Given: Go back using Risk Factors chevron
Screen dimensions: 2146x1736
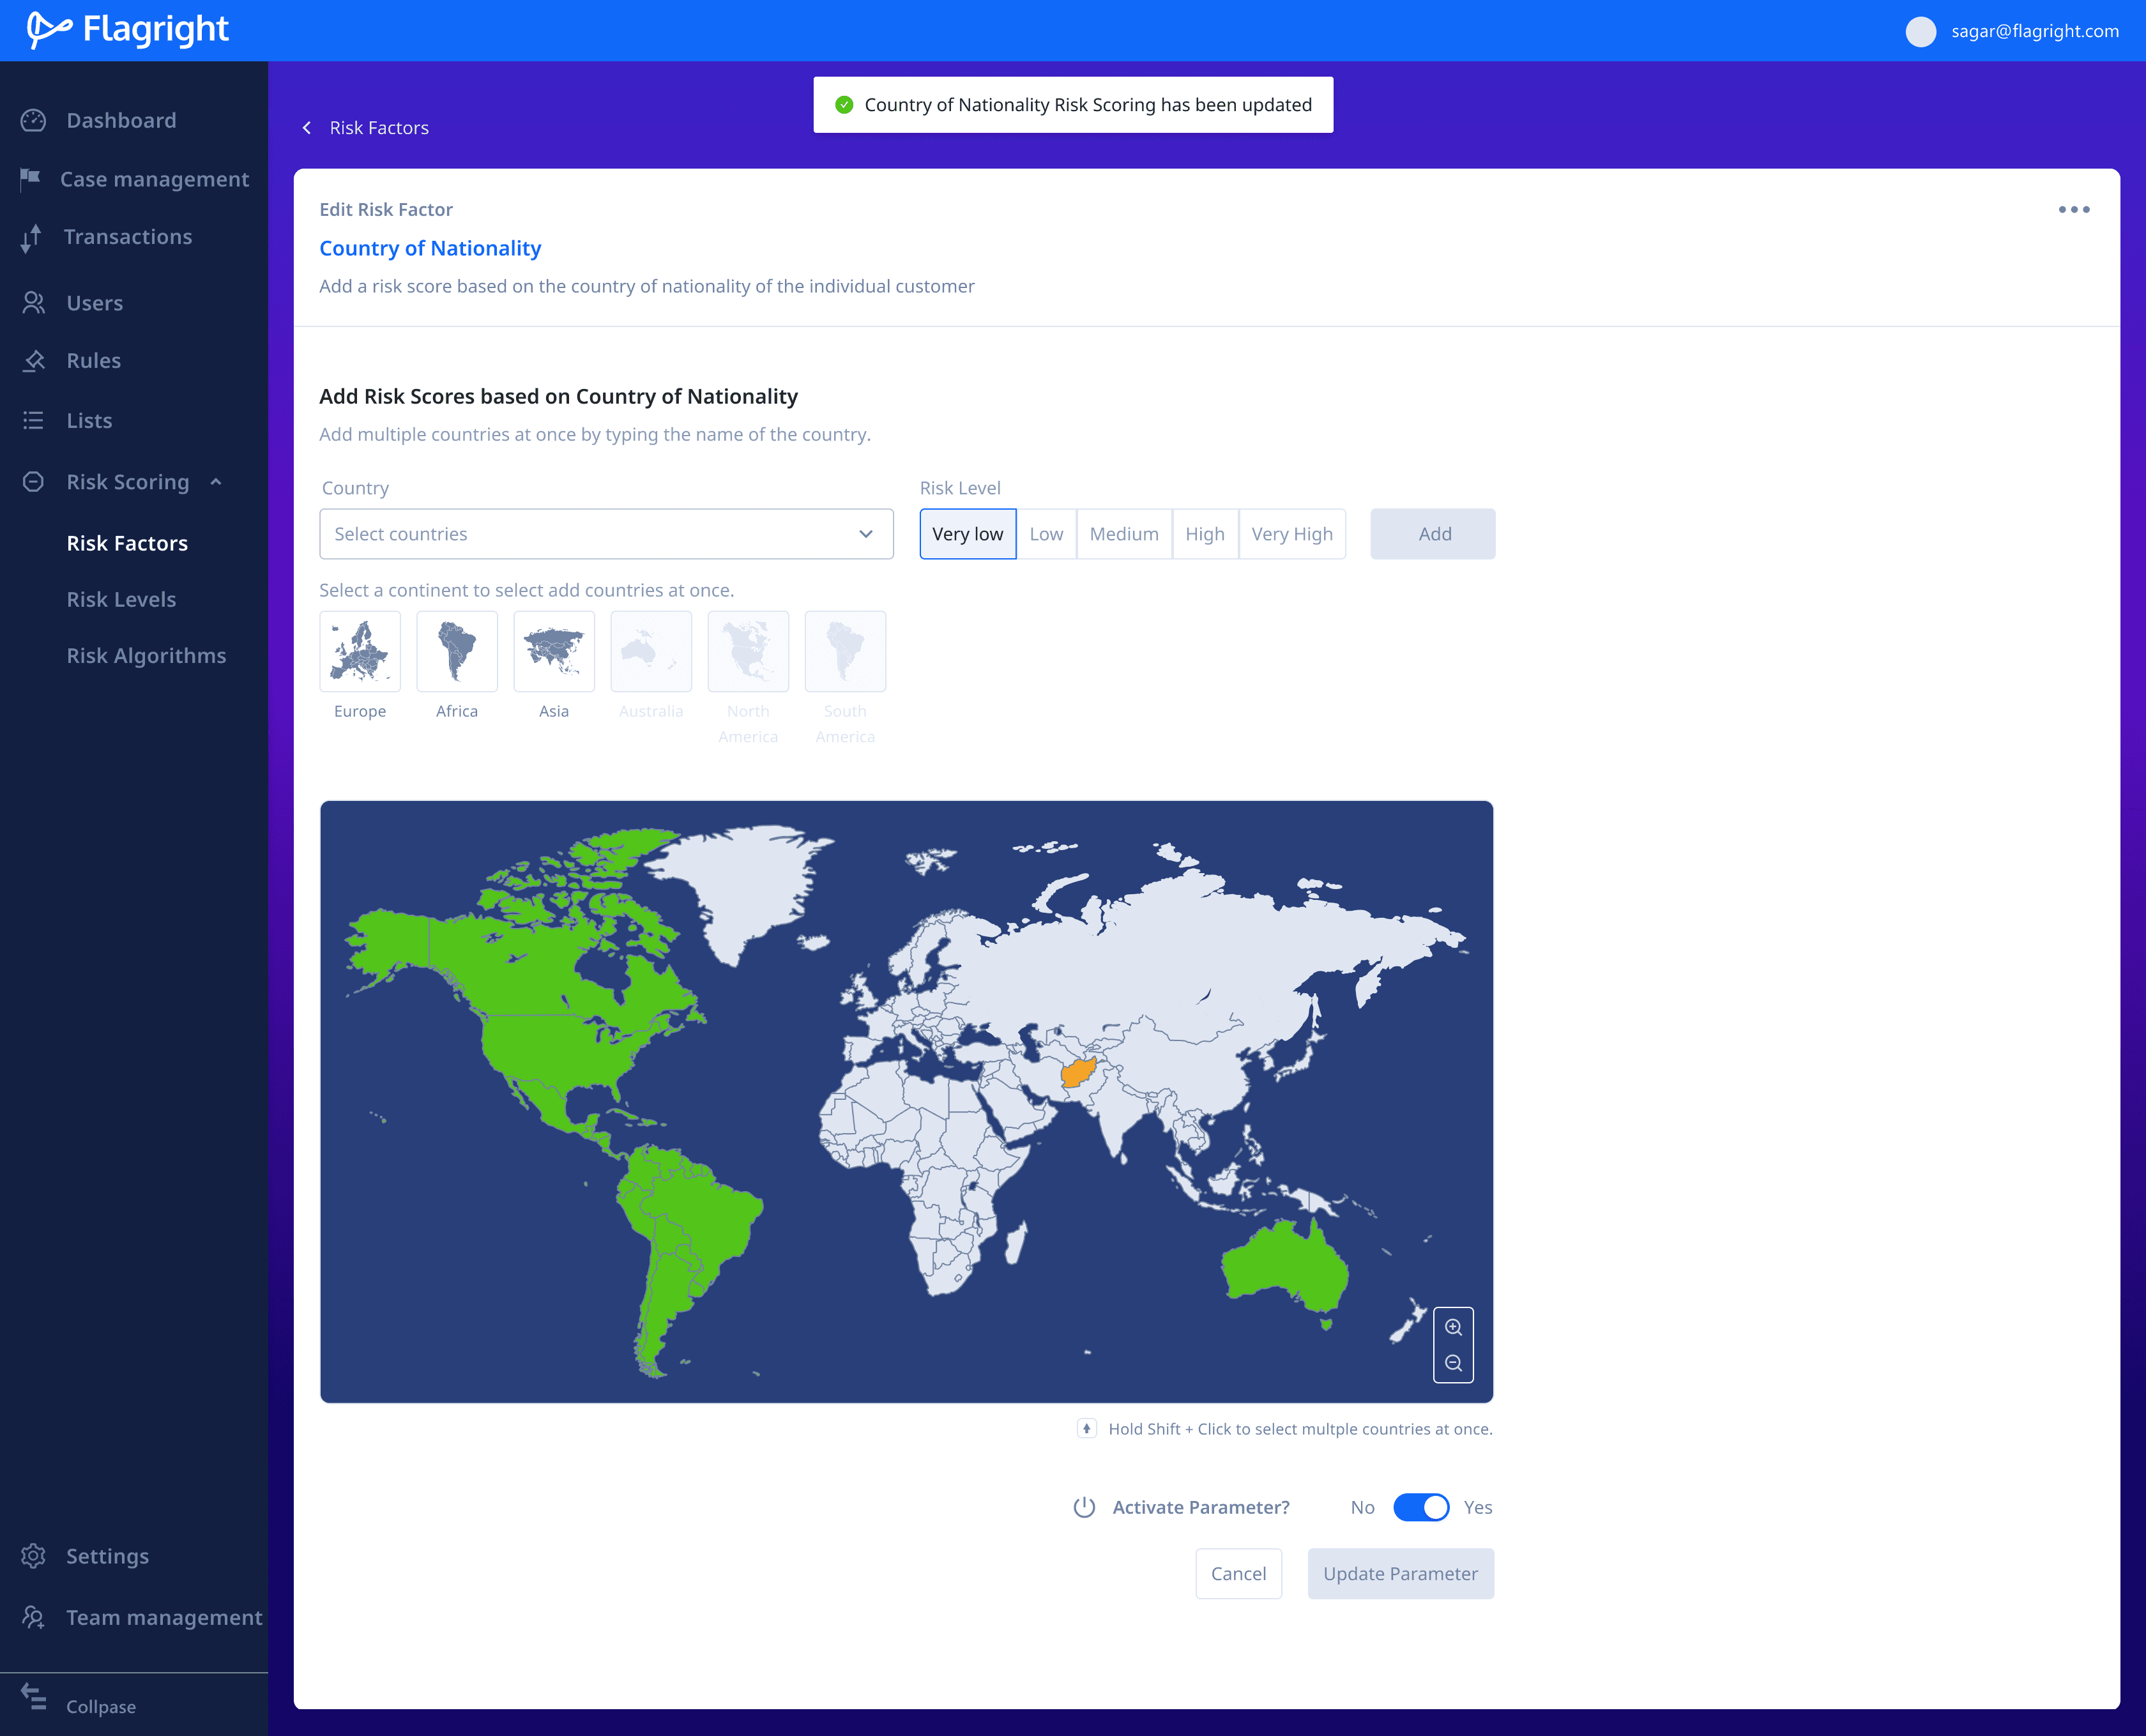Looking at the screenshot, I should (x=307, y=128).
